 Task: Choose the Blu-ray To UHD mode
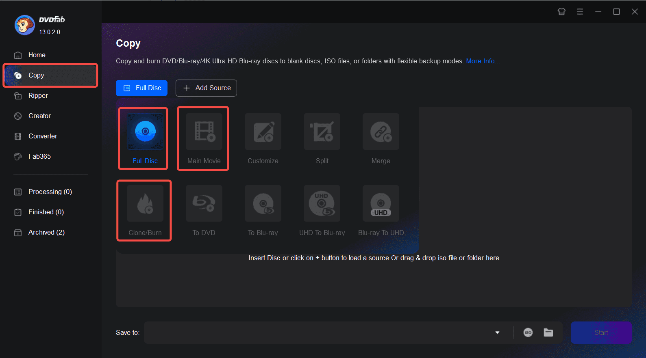(x=381, y=203)
